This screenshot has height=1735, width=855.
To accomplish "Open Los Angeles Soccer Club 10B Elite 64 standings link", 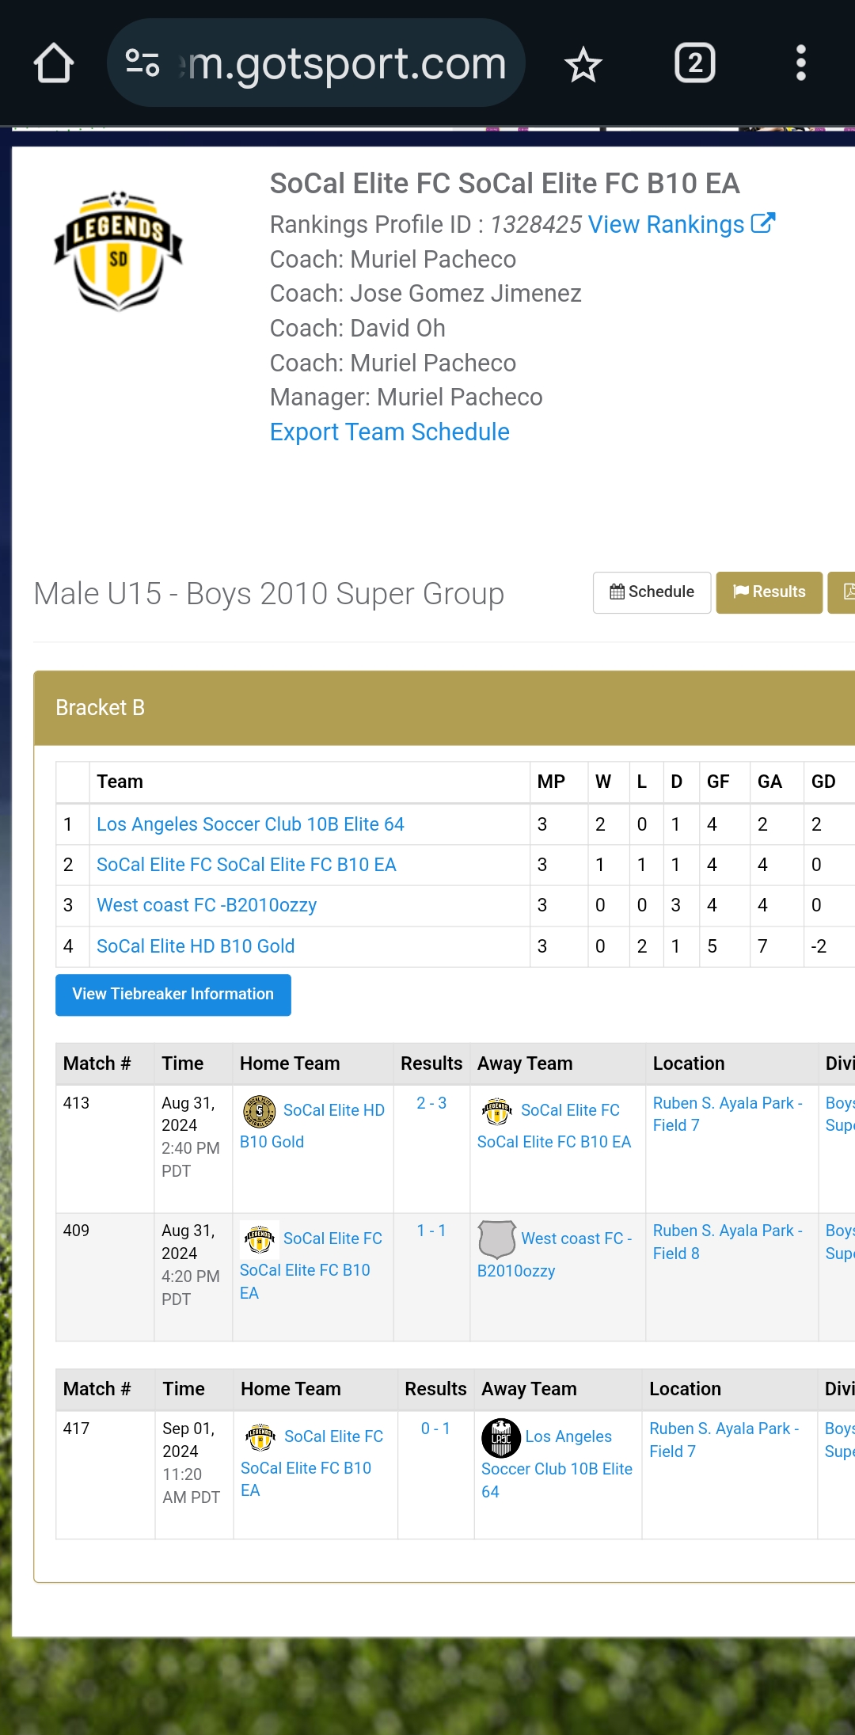I will [250, 824].
